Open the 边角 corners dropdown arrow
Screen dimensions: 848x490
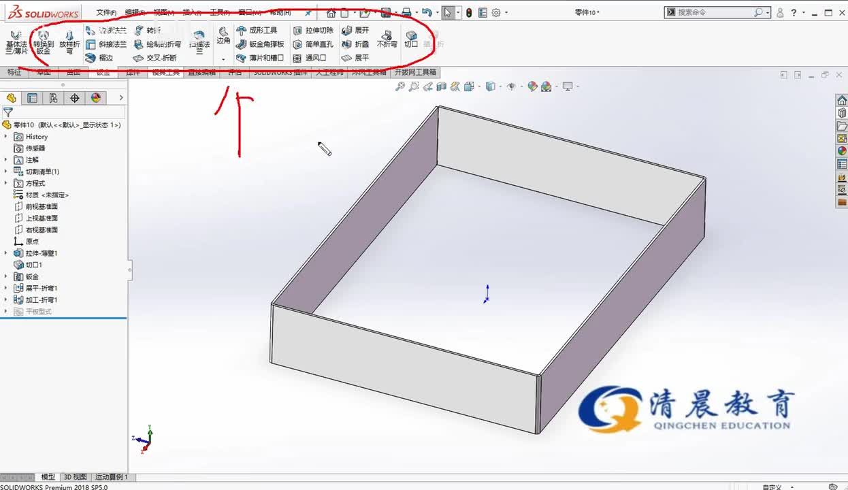pos(223,59)
